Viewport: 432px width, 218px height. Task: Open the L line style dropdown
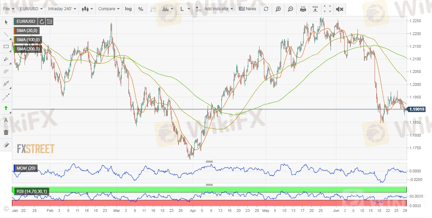(185, 9)
